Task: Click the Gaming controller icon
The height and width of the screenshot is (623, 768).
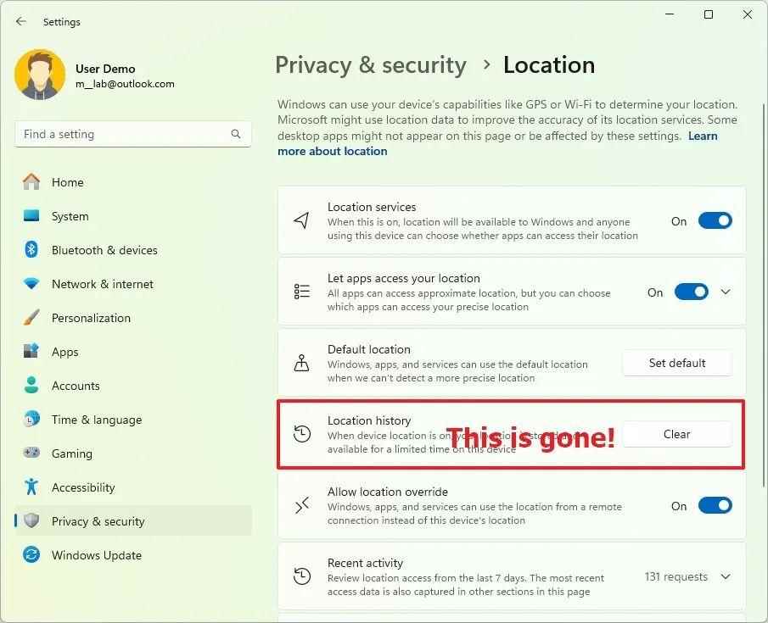Action: coord(31,453)
